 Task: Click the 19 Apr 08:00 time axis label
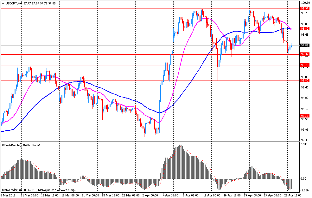252,195
